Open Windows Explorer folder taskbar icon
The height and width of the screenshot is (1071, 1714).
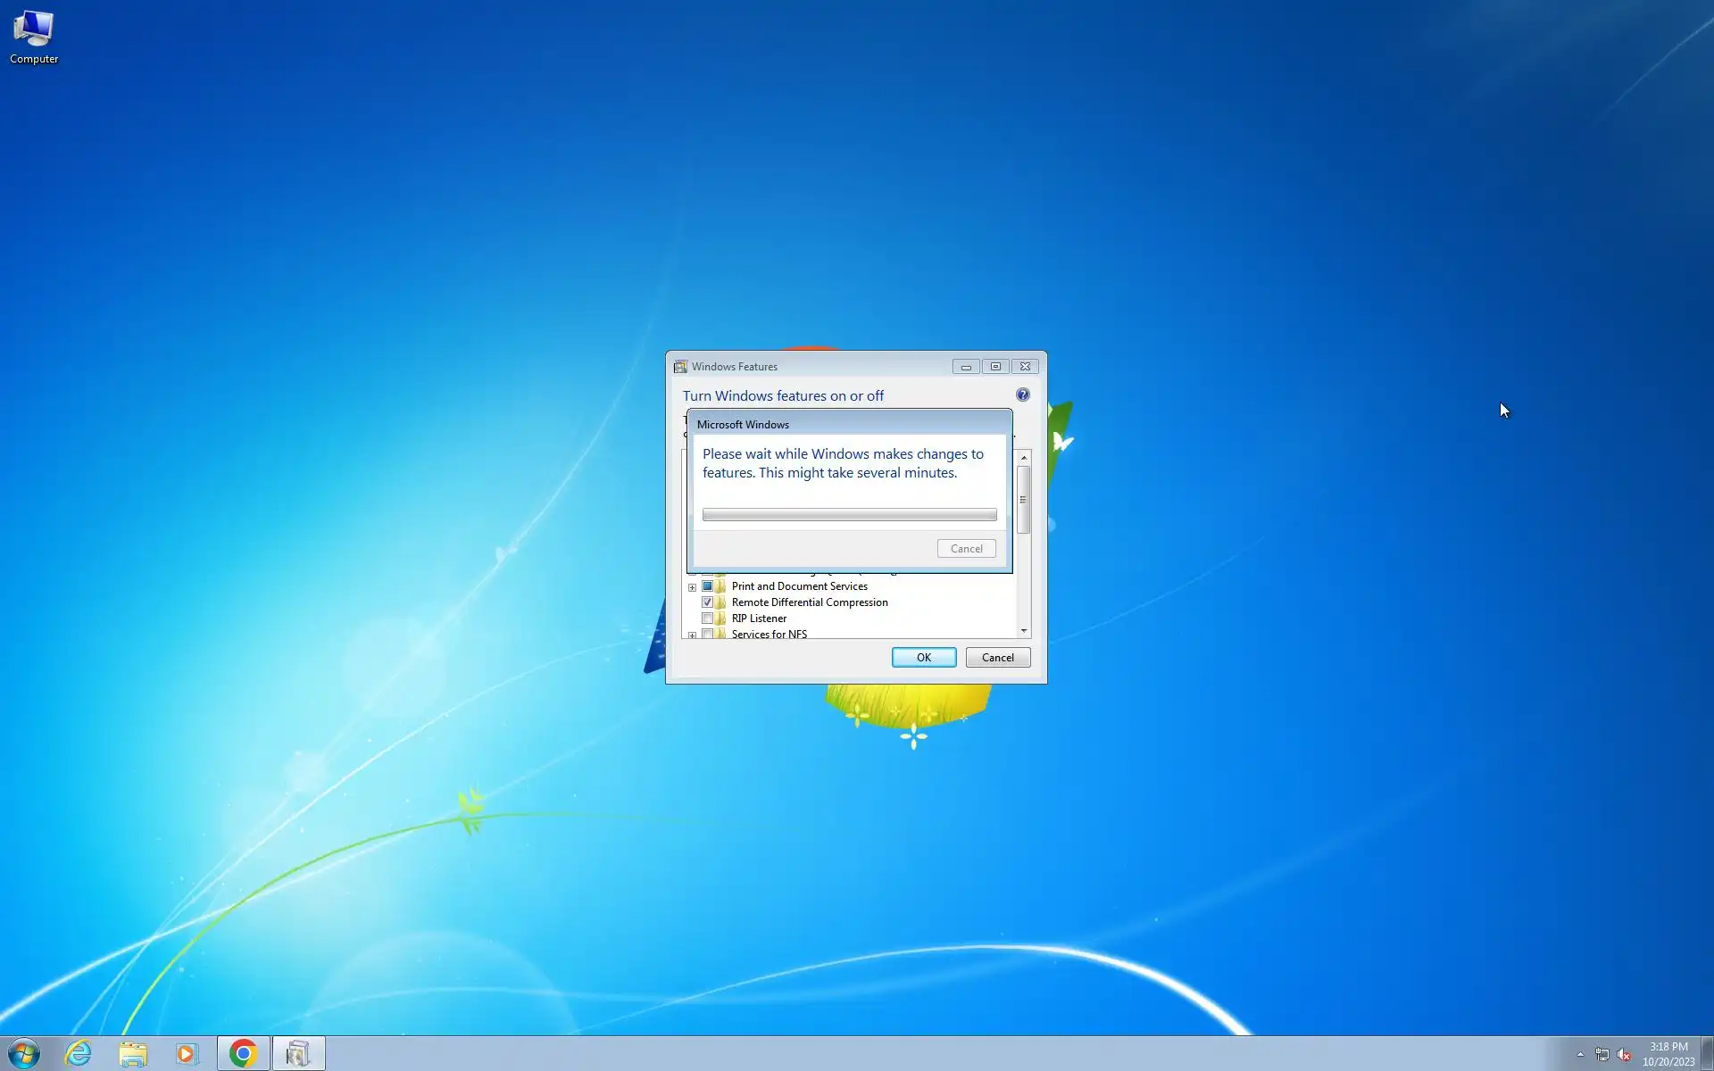click(133, 1054)
